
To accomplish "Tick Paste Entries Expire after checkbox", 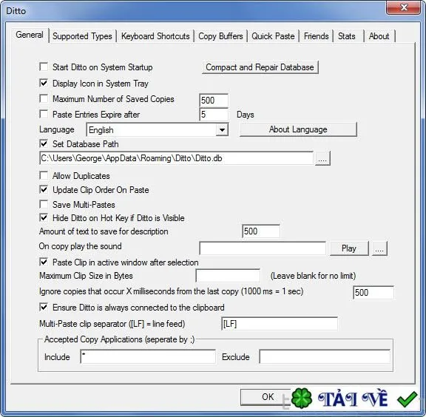I will 44,114.
